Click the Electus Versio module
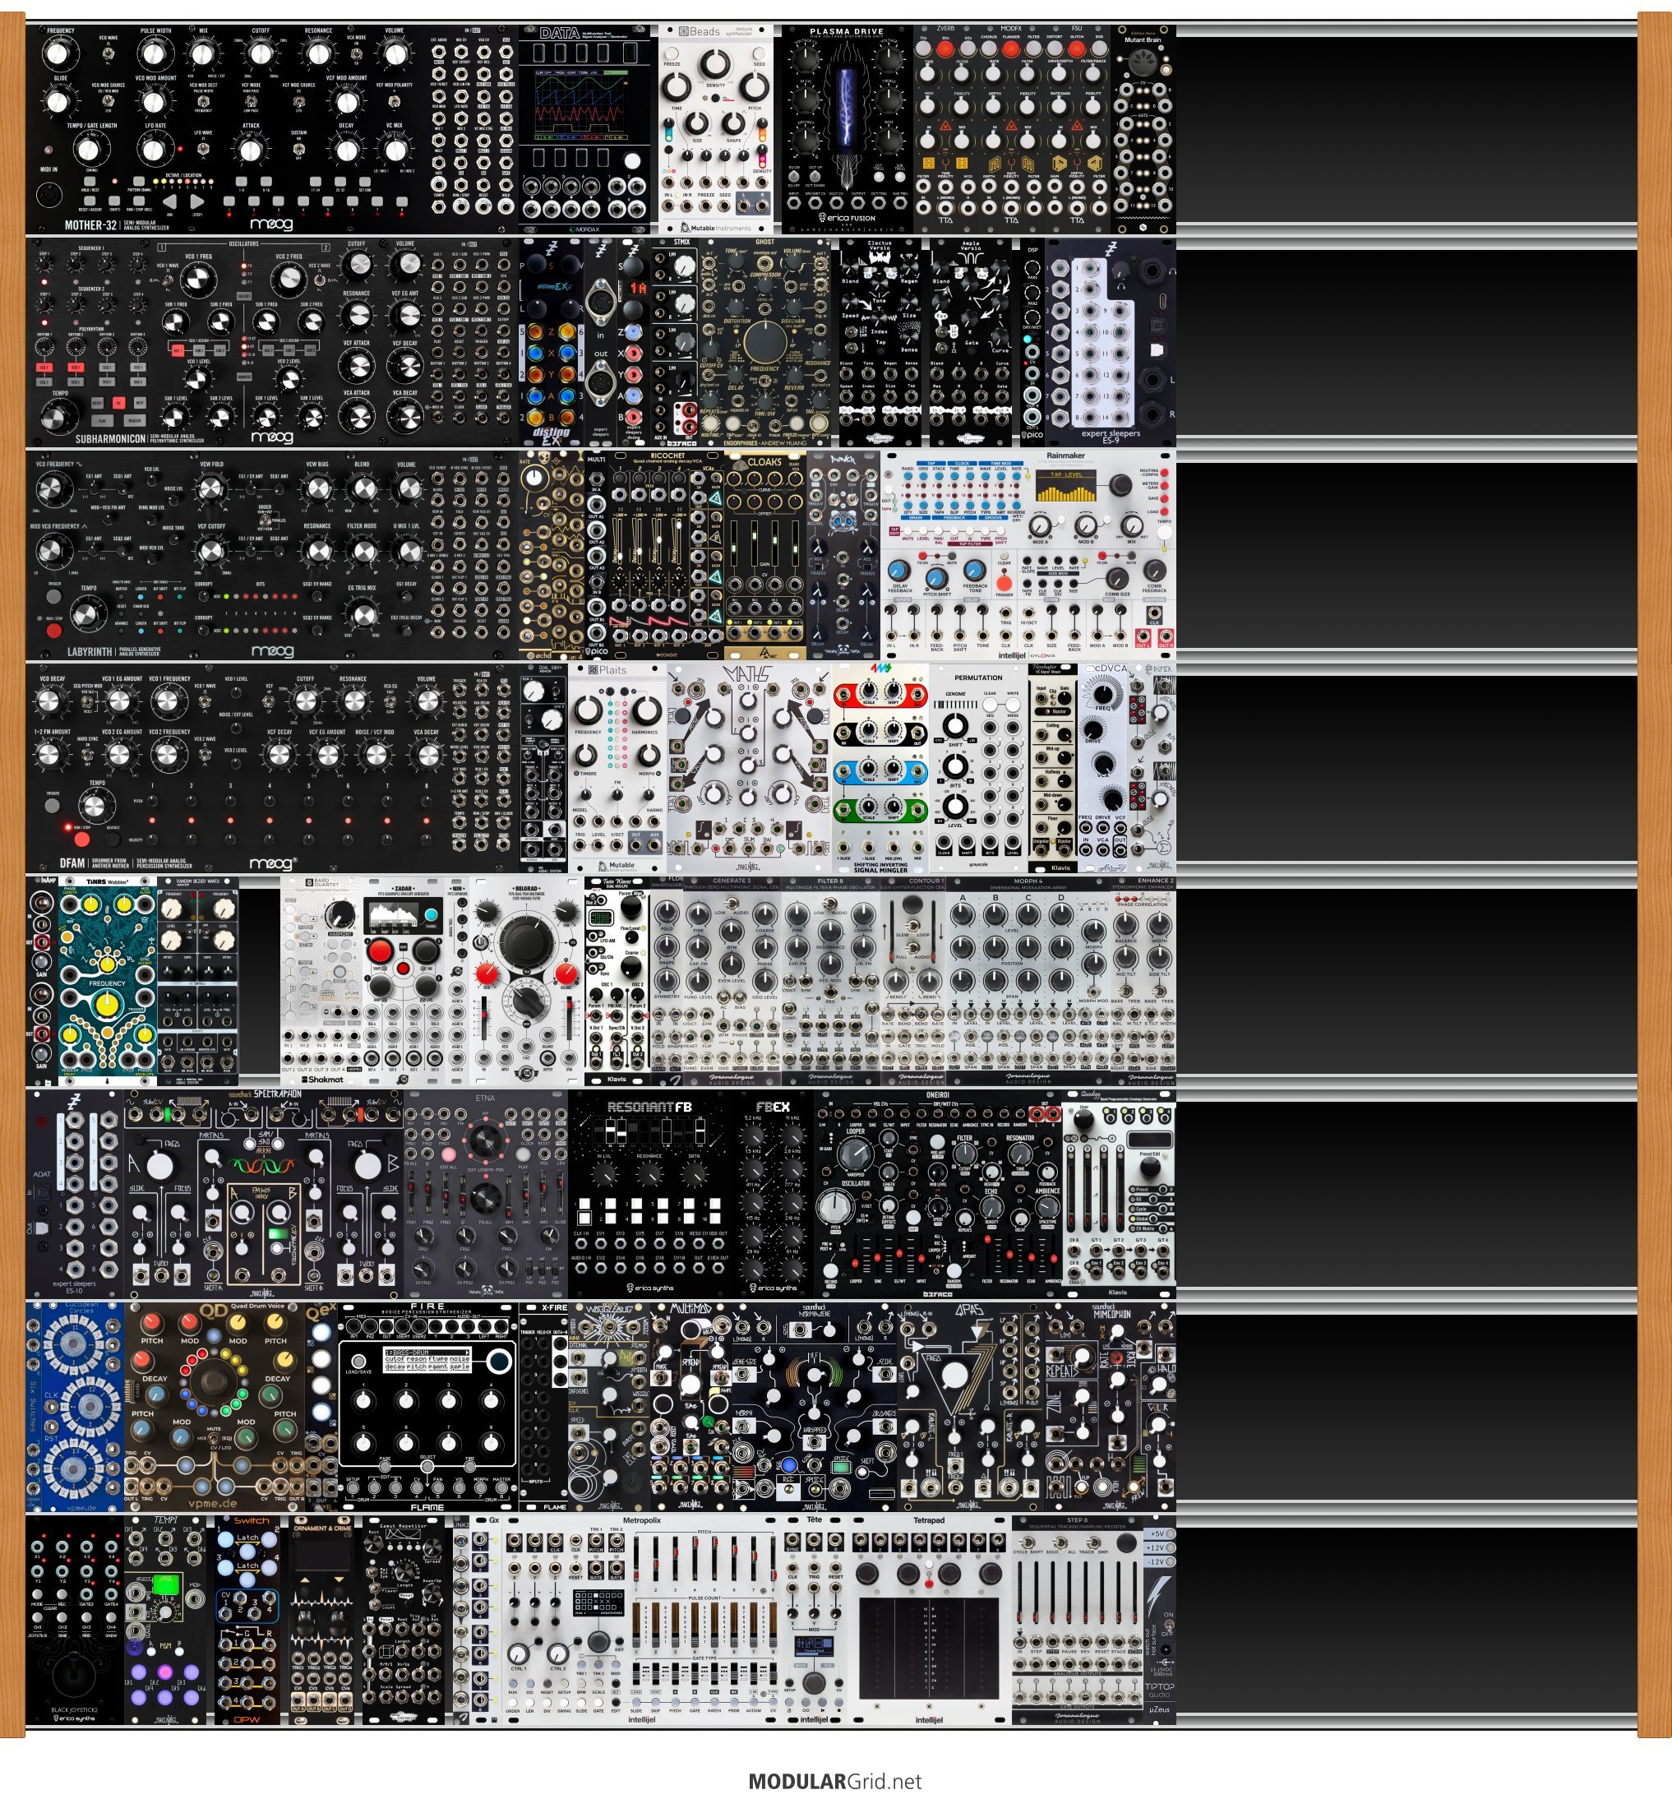 tap(880, 343)
